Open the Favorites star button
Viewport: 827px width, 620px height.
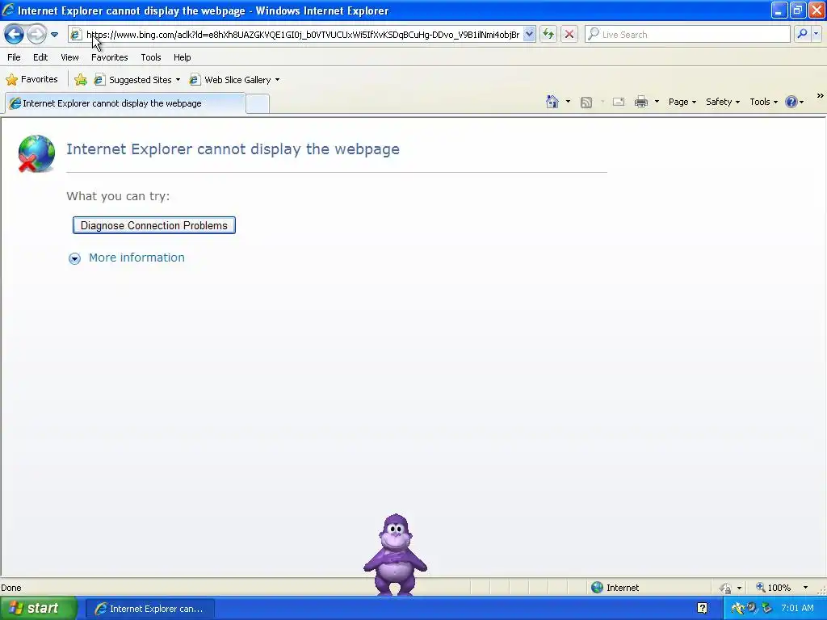pos(31,80)
